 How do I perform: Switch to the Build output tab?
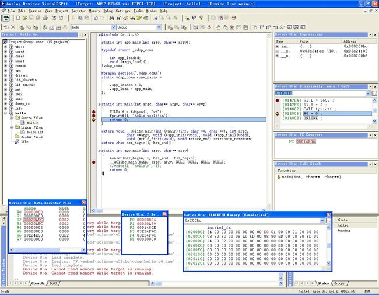(x=53, y=283)
